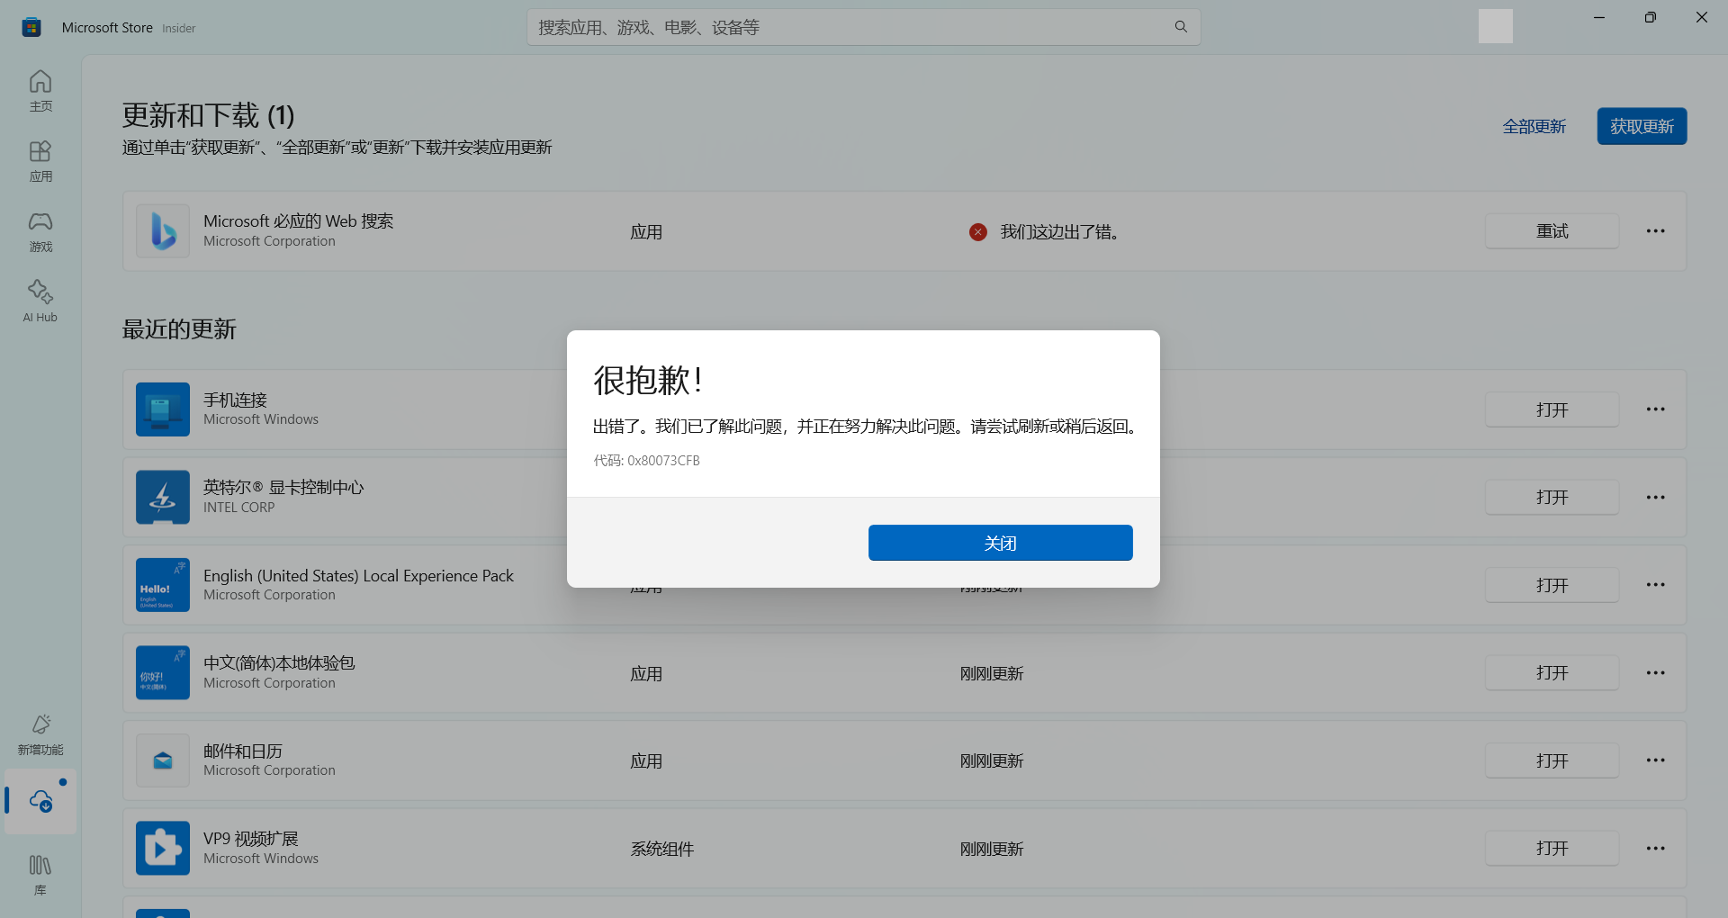The height and width of the screenshot is (918, 1728).
Task: Close the error dialog with 关闭 button
Action: coord(1000,543)
